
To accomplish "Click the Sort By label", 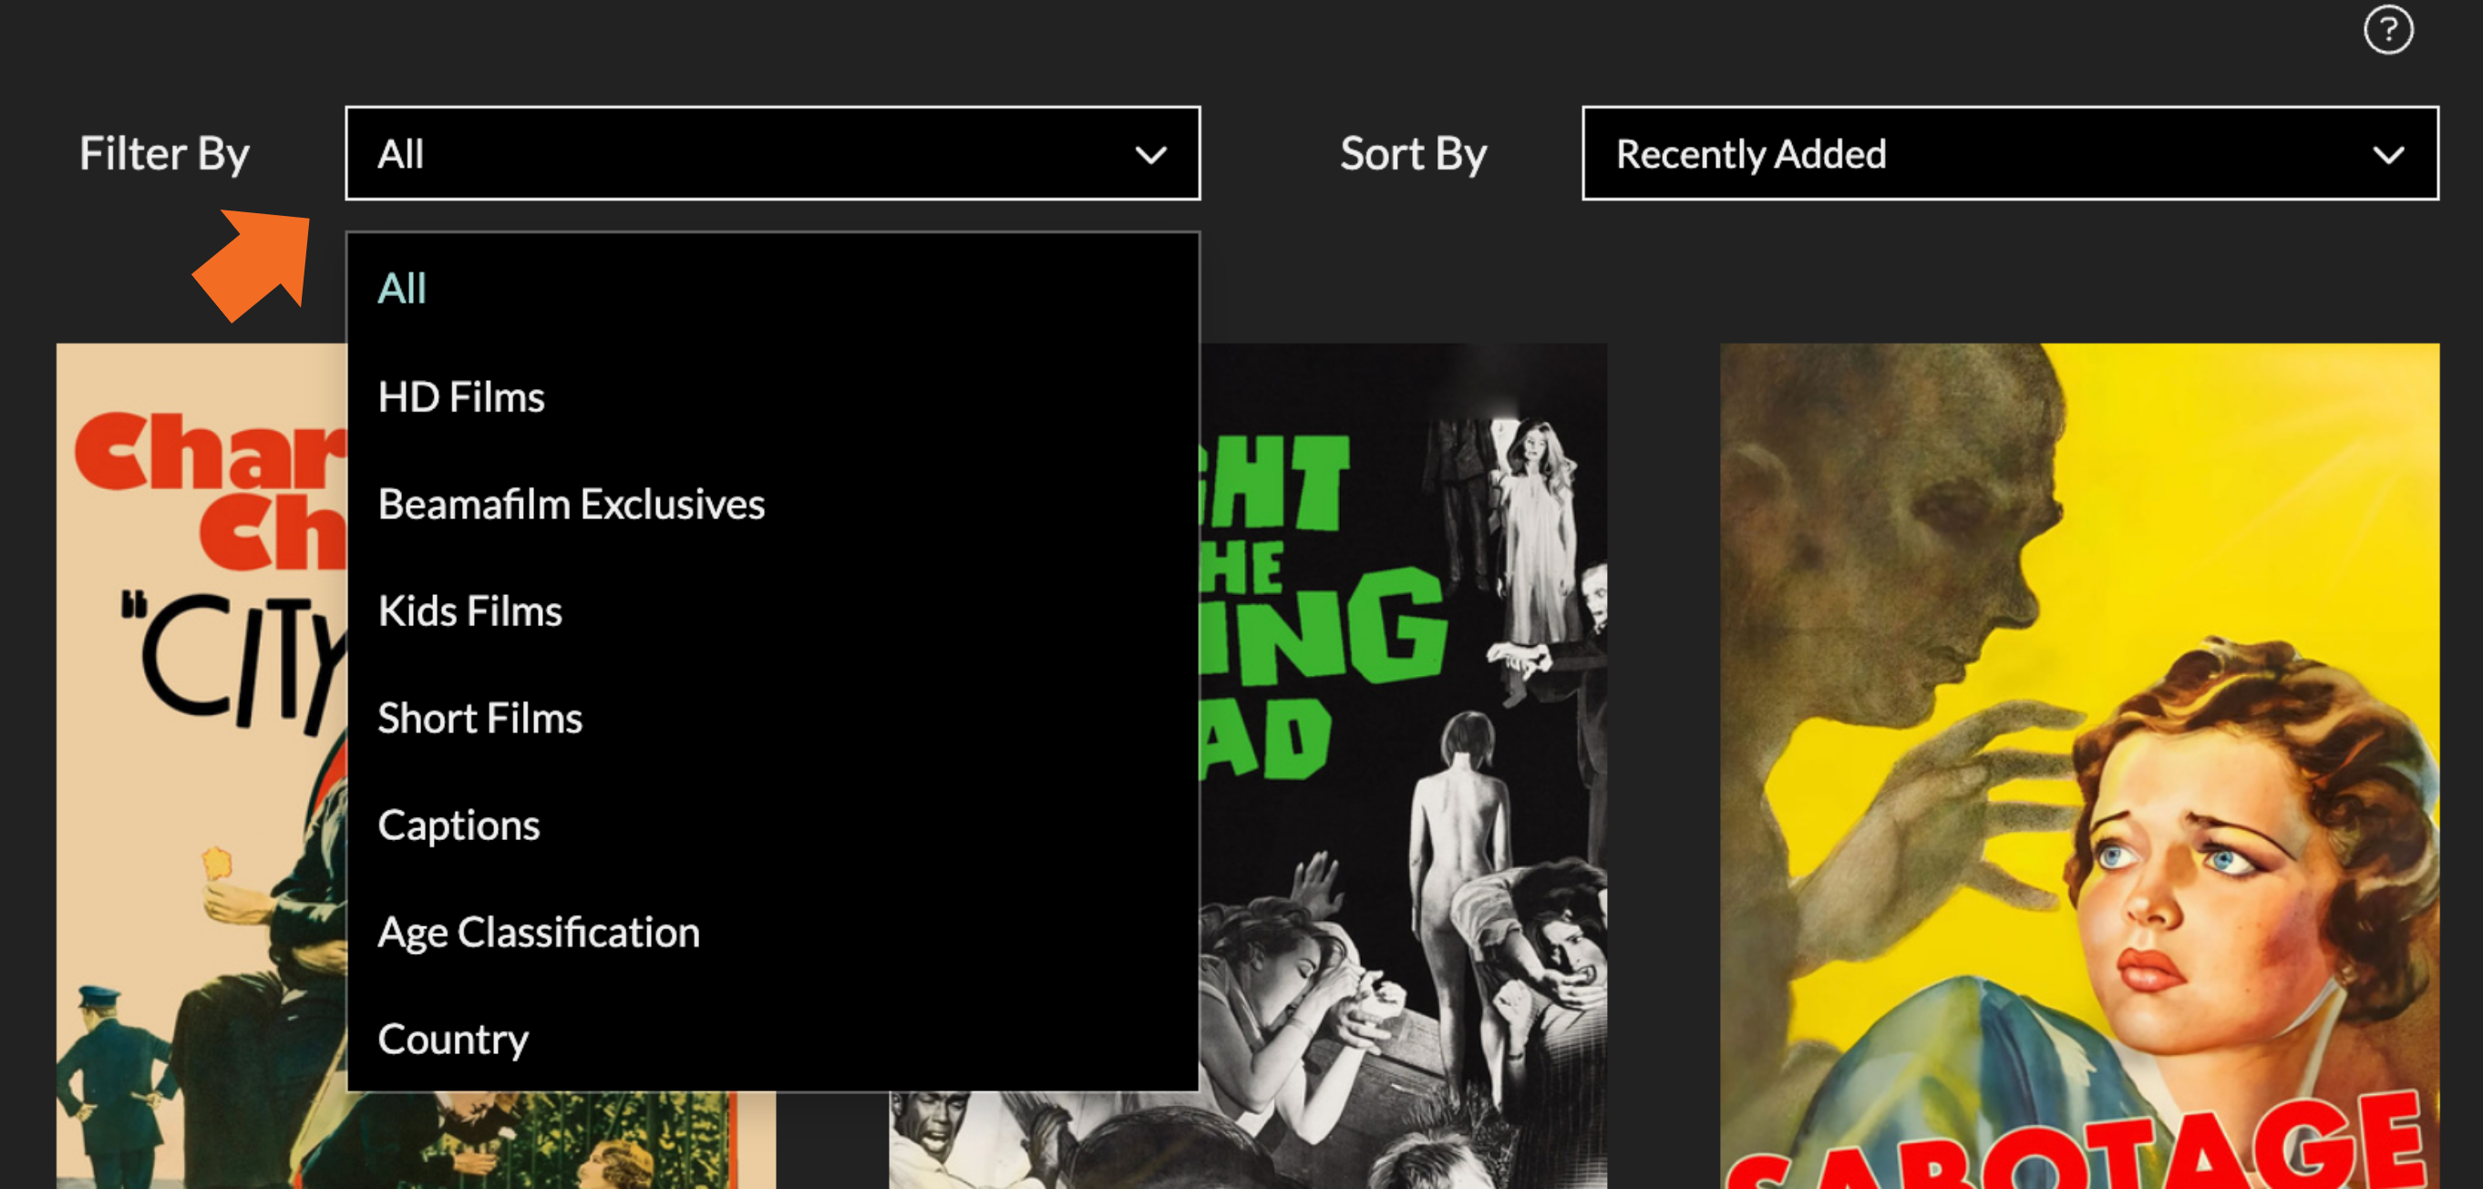I will [1411, 154].
